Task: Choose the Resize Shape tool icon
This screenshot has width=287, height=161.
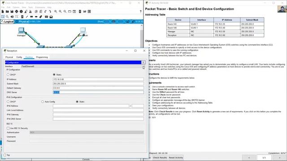Action: click(x=17, y=17)
